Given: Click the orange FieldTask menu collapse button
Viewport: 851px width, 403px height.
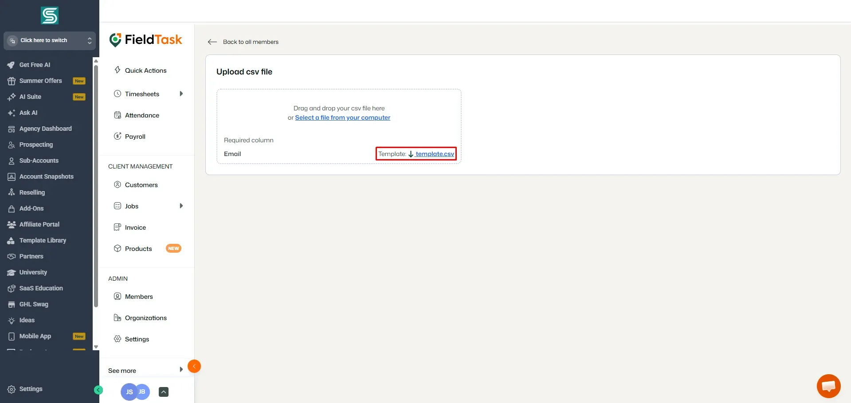Looking at the screenshot, I should [x=194, y=366].
